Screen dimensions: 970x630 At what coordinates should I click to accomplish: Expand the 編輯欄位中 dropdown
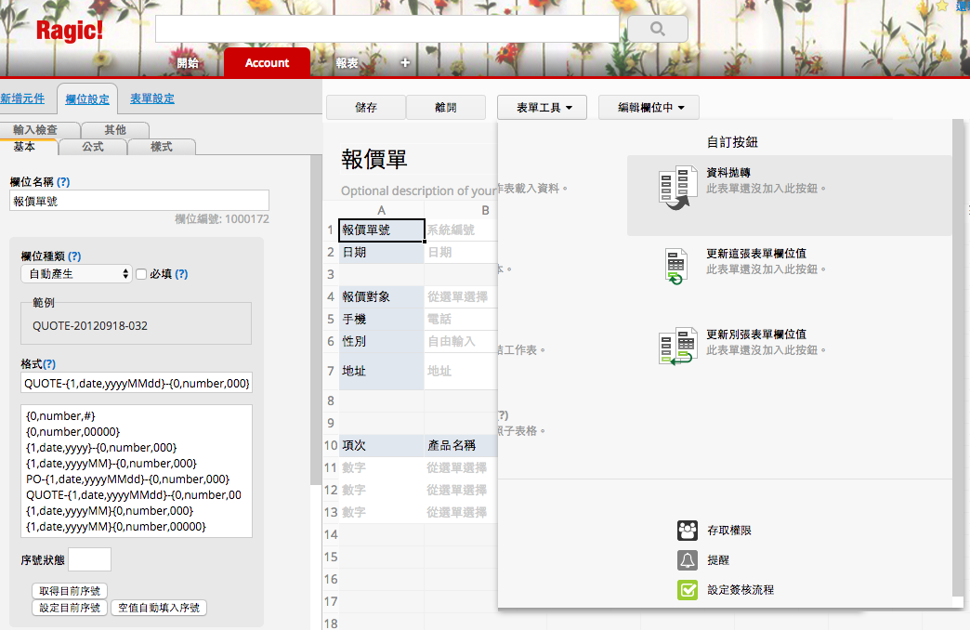click(x=649, y=108)
